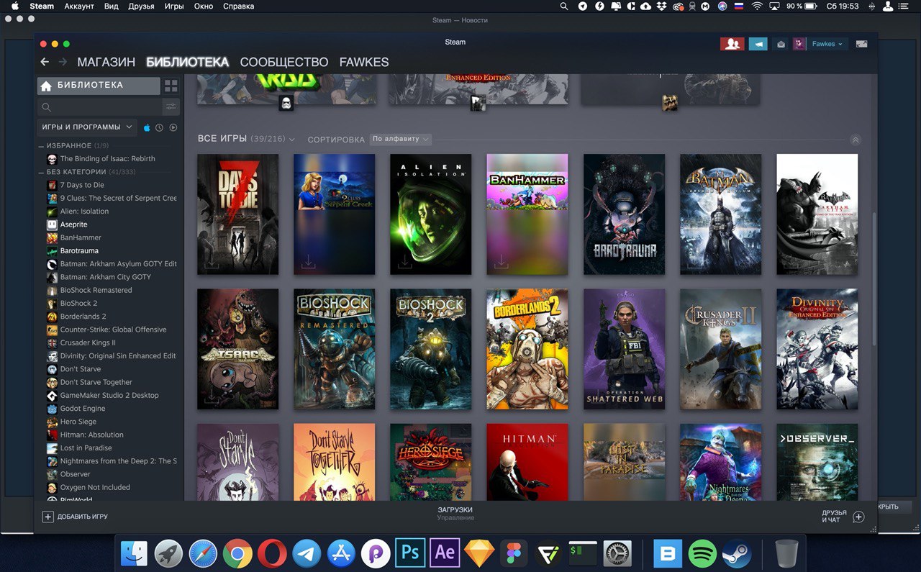Image resolution: width=921 pixels, height=572 pixels.
Task: Open the Alien Isolation cover art
Action: 431,214
